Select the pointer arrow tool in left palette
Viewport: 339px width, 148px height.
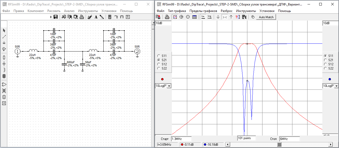point(4,31)
